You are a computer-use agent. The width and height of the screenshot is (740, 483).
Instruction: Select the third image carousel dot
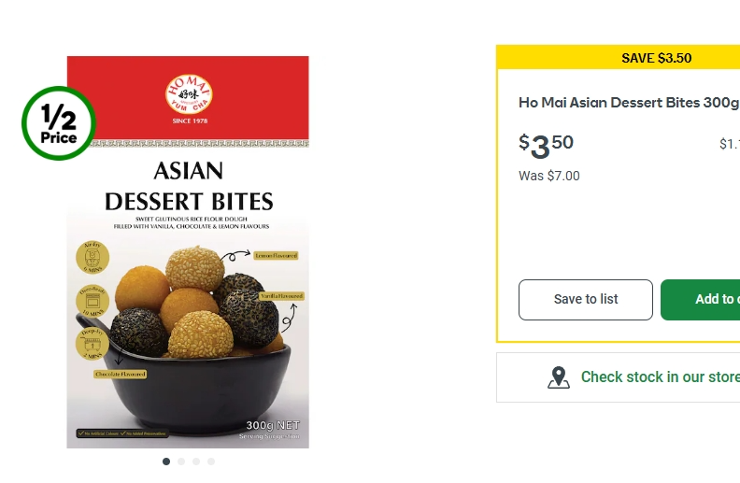pyautogui.click(x=196, y=462)
